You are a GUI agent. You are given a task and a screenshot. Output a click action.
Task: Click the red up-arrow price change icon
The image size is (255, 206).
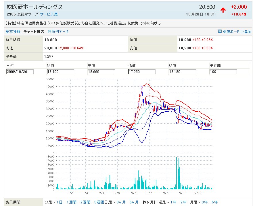click(x=223, y=10)
